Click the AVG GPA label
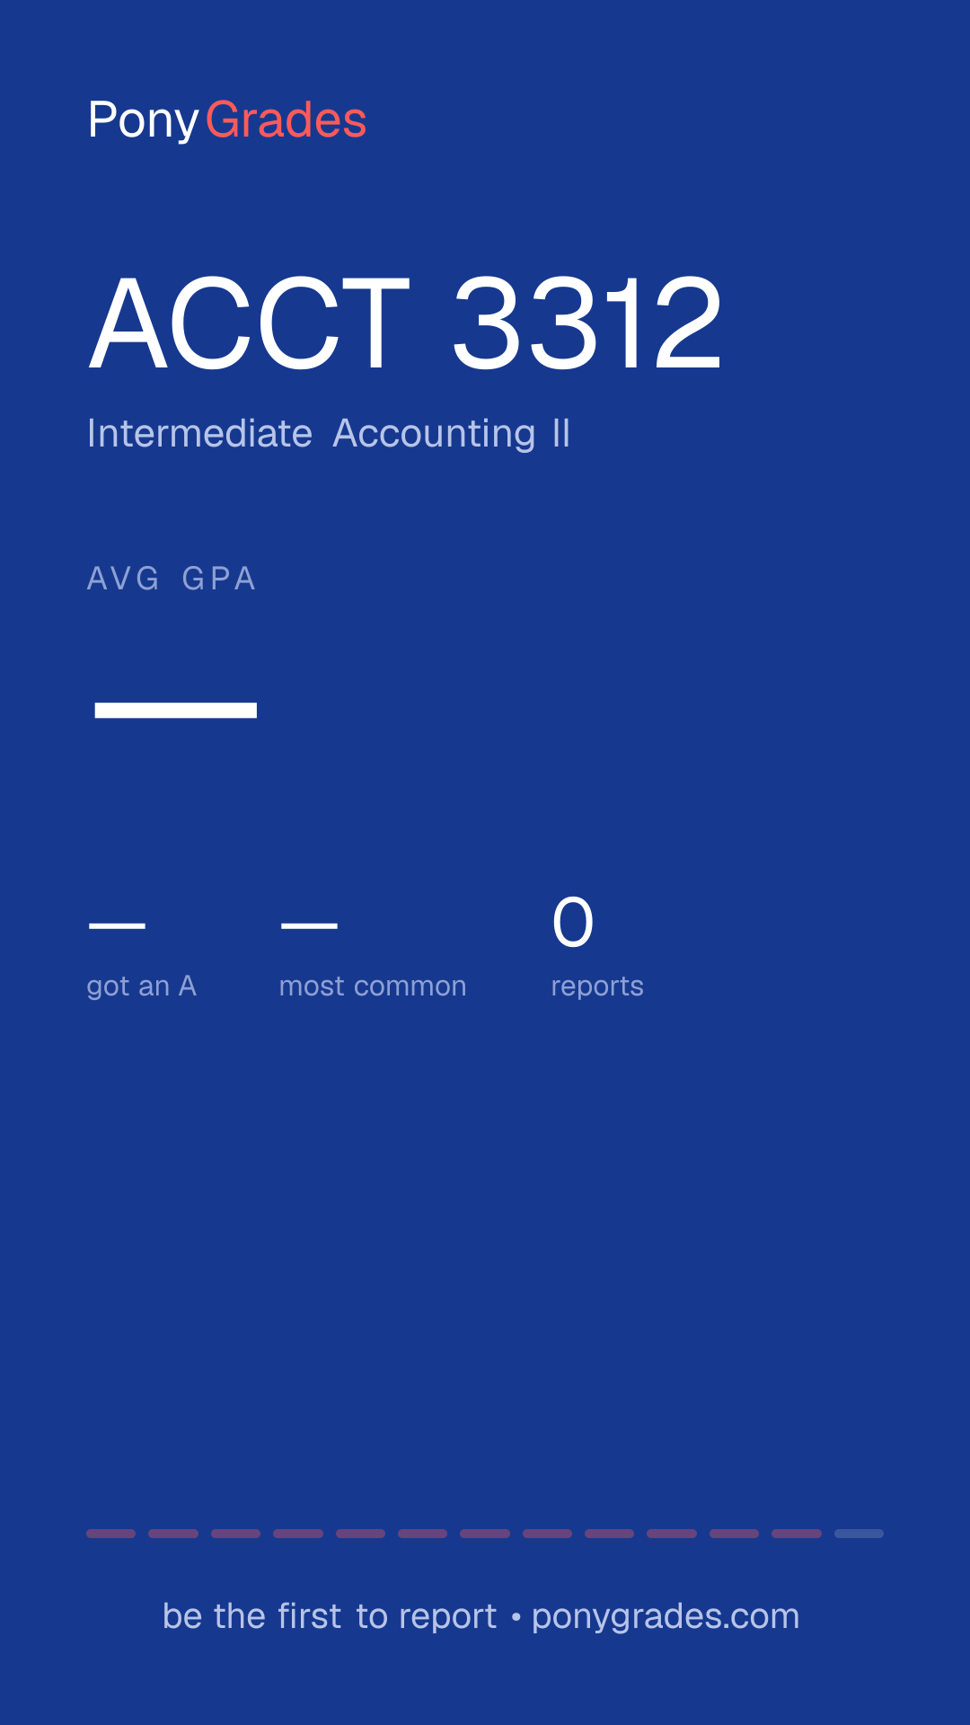This screenshot has height=1725, width=970. [x=172, y=579]
